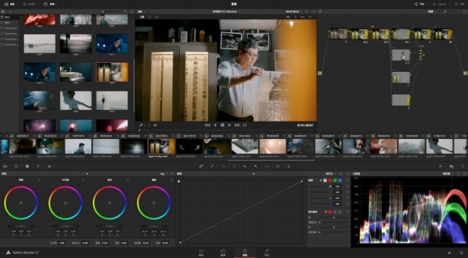Open the custom curves mode dropdown
Image resolution: width=468 pixels, height=258 pixels.
click(330, 173)
